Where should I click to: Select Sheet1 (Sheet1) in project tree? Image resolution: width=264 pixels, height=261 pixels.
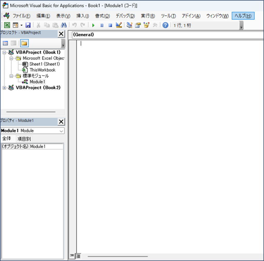(45, 64)
